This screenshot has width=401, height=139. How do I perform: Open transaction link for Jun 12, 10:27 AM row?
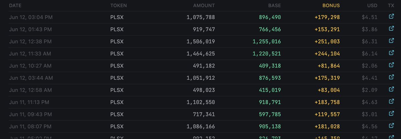(x=391, y=65)
